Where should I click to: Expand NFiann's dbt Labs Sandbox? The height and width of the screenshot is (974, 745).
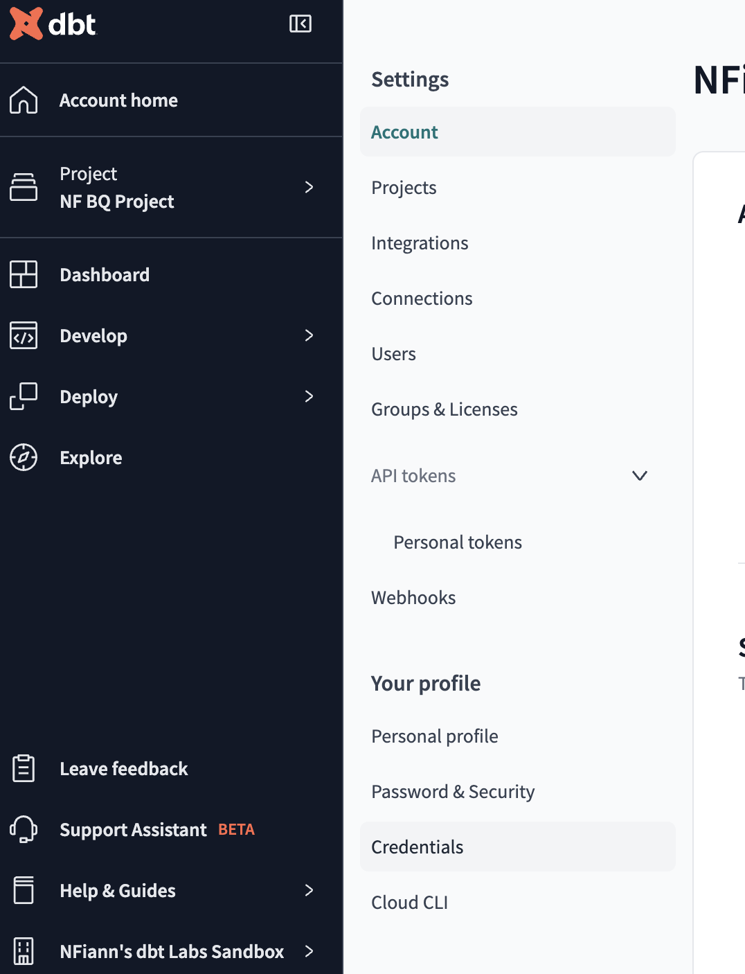[309, 952]
